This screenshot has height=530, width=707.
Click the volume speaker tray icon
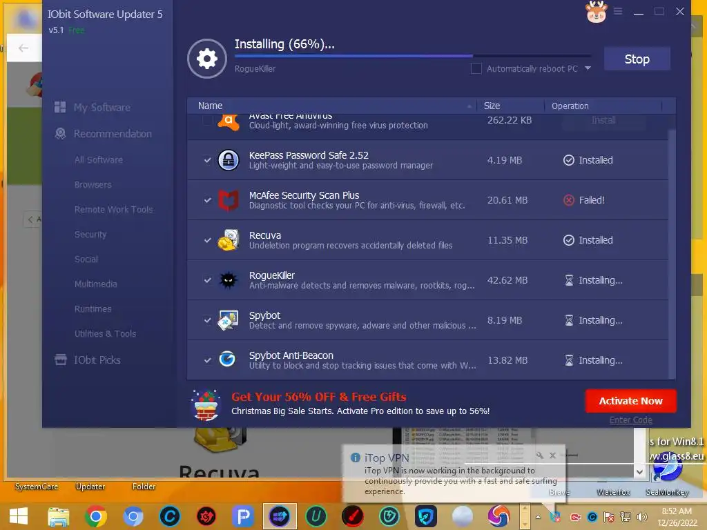tap(641, 516)
